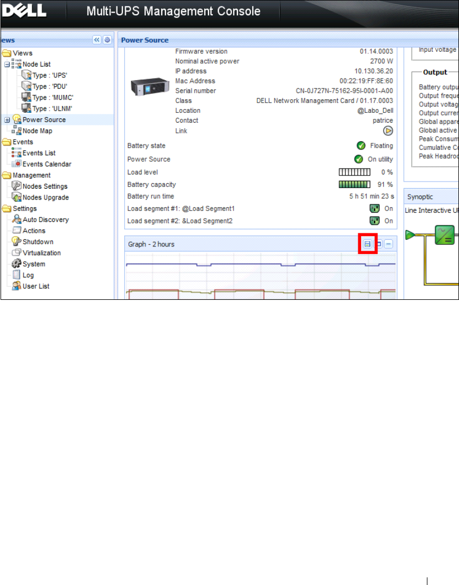Open System settings

click(34, 264)
